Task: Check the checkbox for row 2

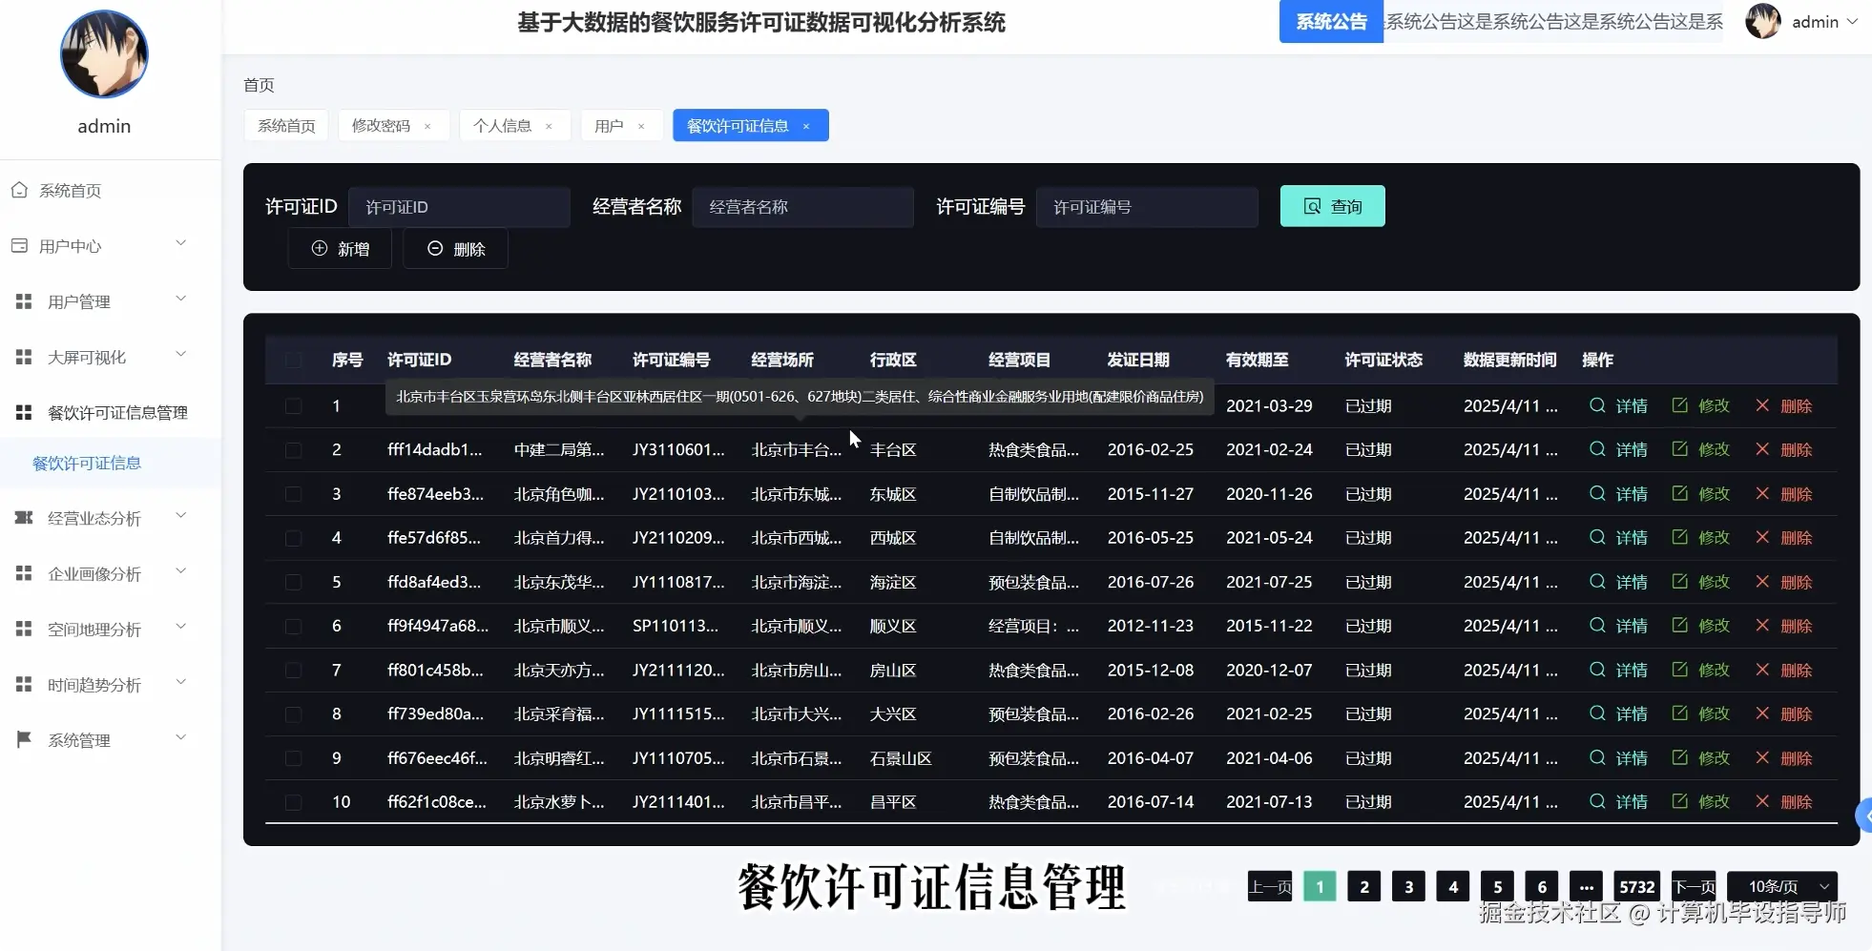Action: (294, 450)
